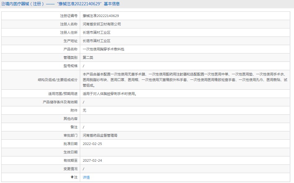The image size is (294, 183).
Task: Select expiry date 2027-02-24
Action: tap(92, 160)
